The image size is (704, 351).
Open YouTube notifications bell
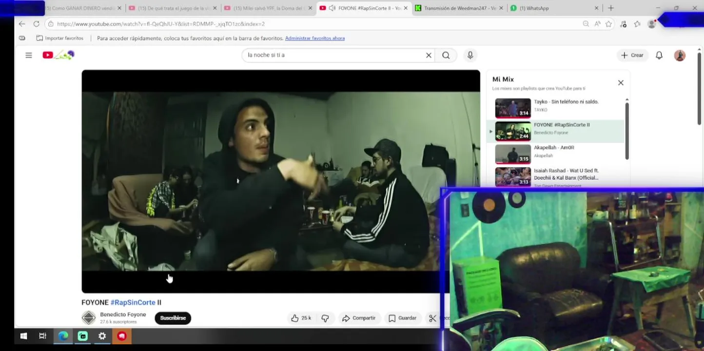[659, 55]
